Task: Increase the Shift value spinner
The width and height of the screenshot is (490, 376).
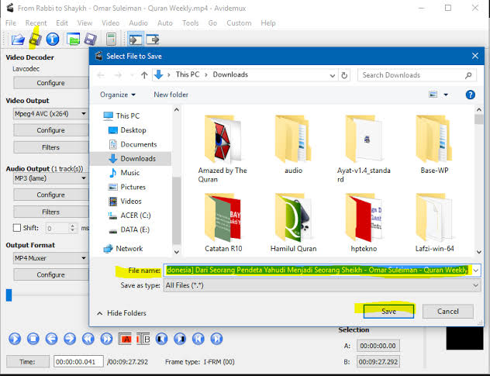Action: (73, 226)
